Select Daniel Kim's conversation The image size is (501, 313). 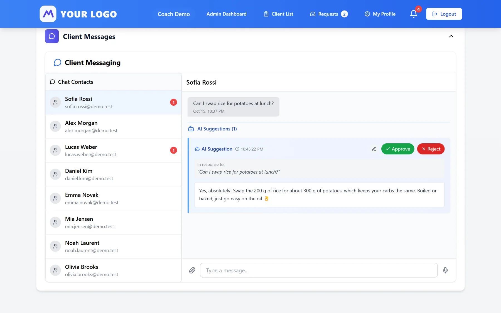pyautogui.click(x=114, y=174)
